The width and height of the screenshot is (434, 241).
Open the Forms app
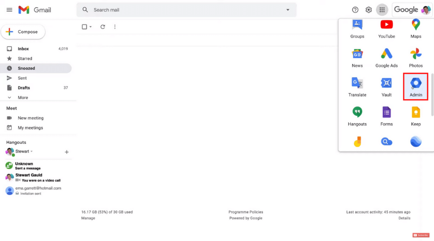tap(387, 117)
